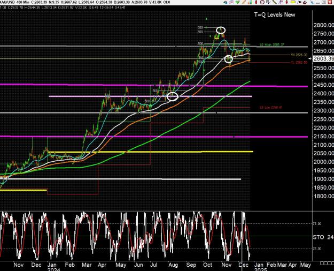The height and width of the screenshot is (271, 334).
Task: Click the current price box 2603.39
Action: click(x=323, y=58)
